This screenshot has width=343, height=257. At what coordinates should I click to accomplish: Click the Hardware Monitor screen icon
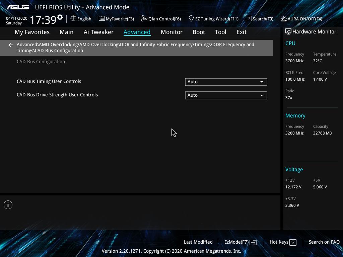tap(288, 32)
